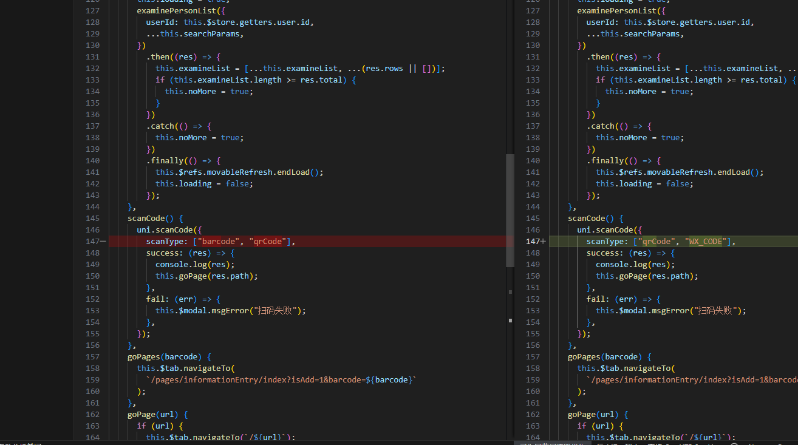Viewport: 798px width, 445px height.
Task: Click goPages(barcode) definition in right pane
Action: [x=605, y=357]
